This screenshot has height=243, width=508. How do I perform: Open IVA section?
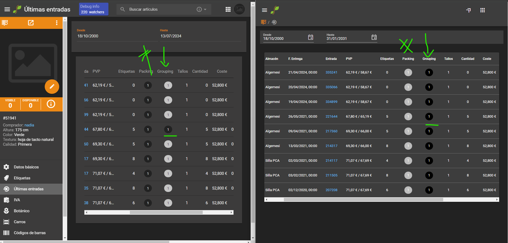(x=31, y=200)
